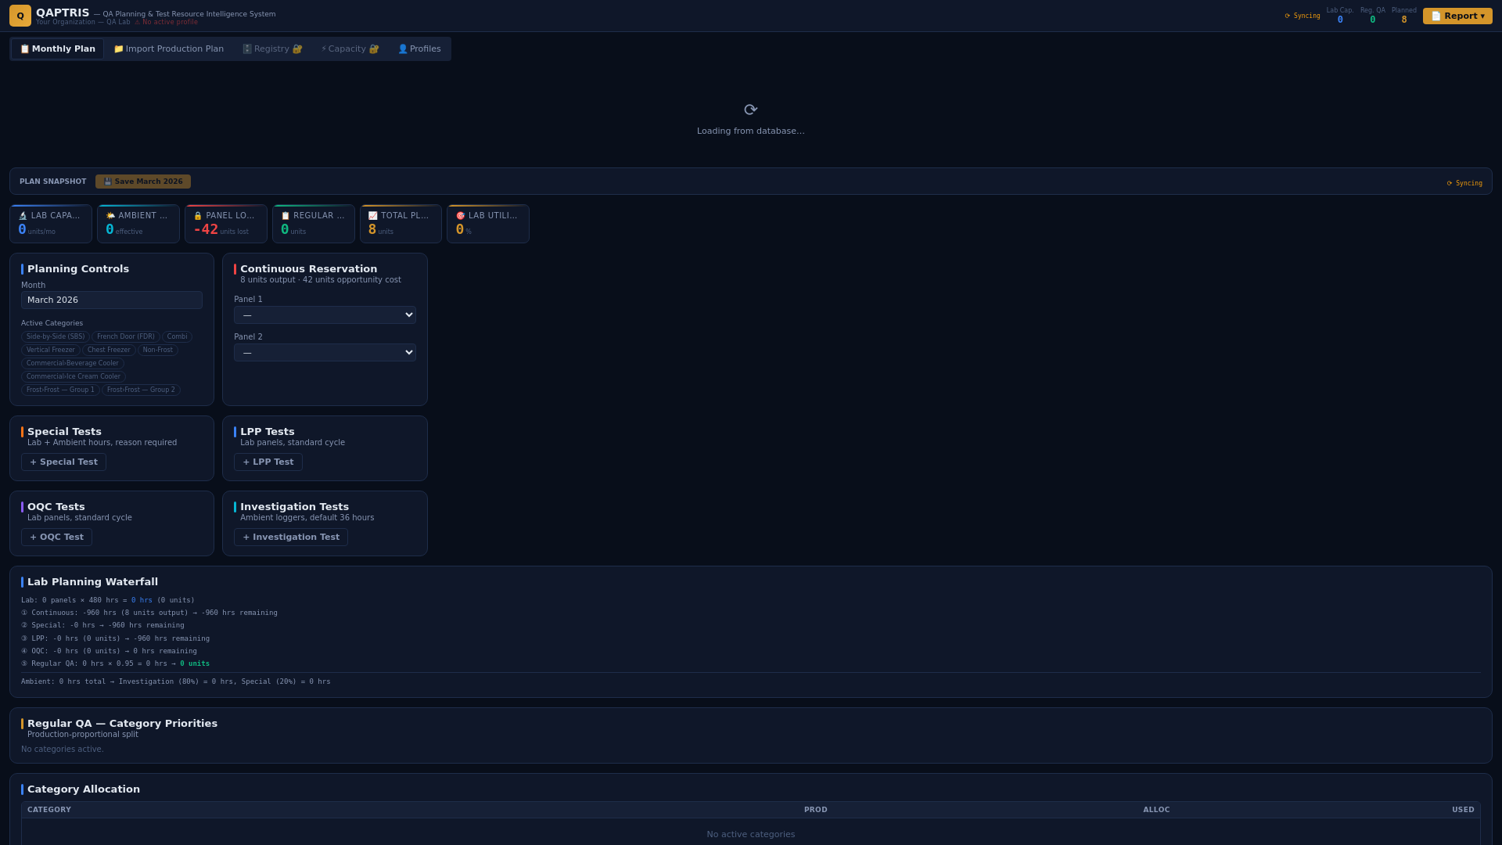This screenshot has width=1502, height=845.
Task: Click the No active profile warning
Action: pyautogui.click(x=166, y=23)
